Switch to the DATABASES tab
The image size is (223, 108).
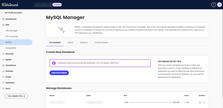pyautogui.click(x=55, y=43)
